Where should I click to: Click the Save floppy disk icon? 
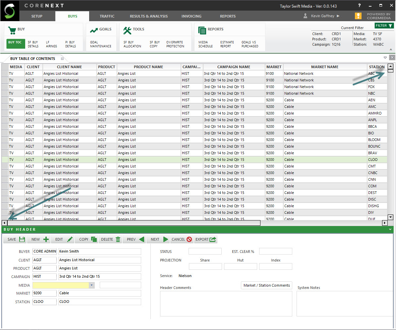pyautogui.click(x=22, y=239)
